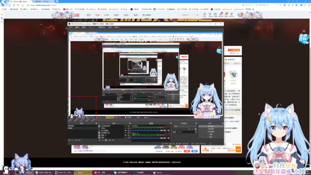Pop out the Mixer dock panel
The height and width of the screenshot is (175, 311).
tap(171, 123)
